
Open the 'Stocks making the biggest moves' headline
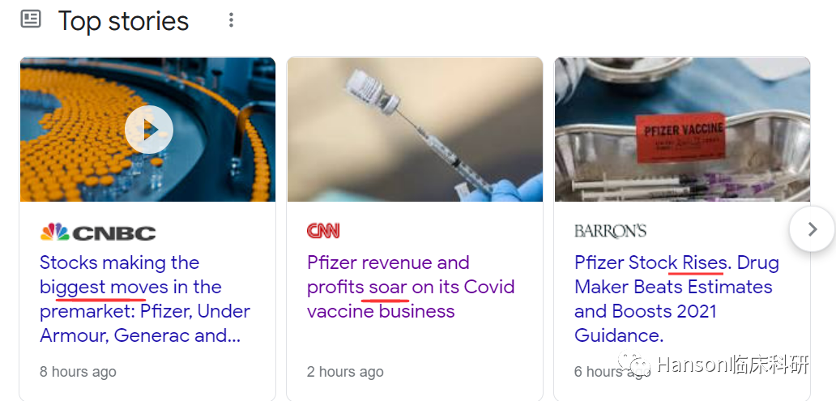144,299
